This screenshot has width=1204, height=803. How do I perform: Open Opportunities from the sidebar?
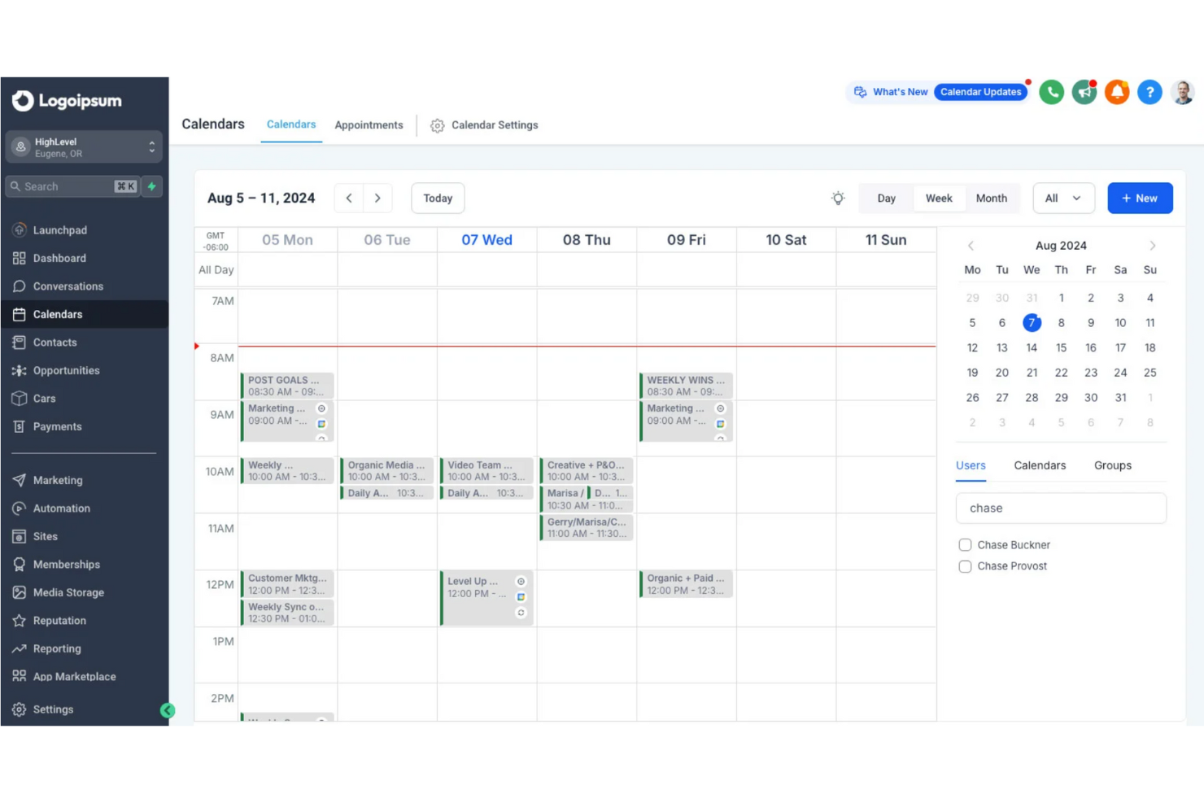[x=65, y=370]
